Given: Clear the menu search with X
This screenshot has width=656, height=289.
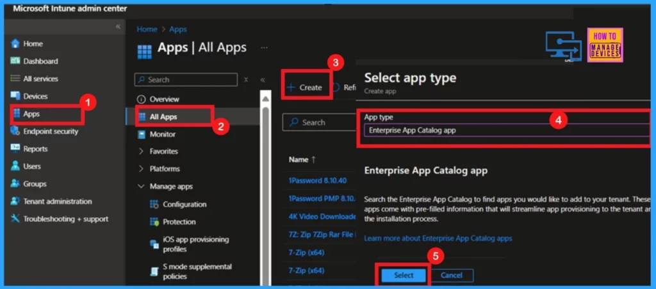Looking at the screenshot, I should coord(246,80).
